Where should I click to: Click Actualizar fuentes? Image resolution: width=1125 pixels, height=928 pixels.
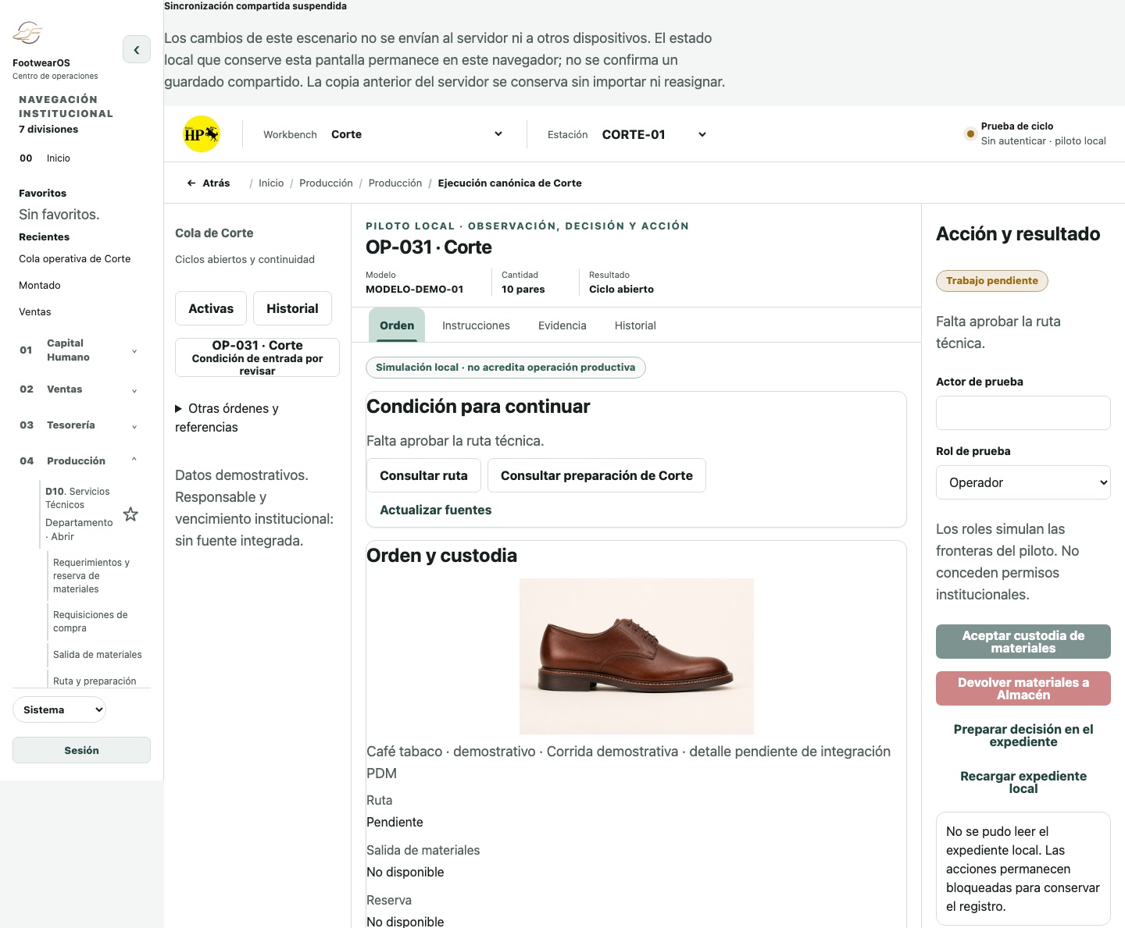[x=435, y=510]
